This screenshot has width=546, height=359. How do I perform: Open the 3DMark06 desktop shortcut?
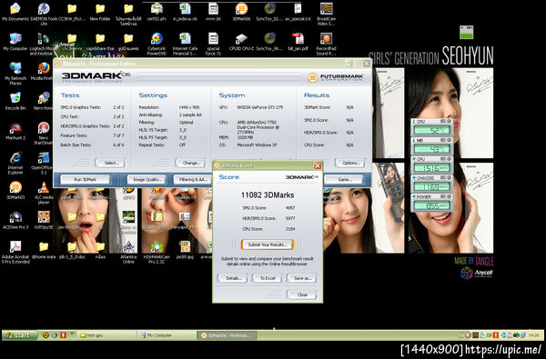point(241,12)
